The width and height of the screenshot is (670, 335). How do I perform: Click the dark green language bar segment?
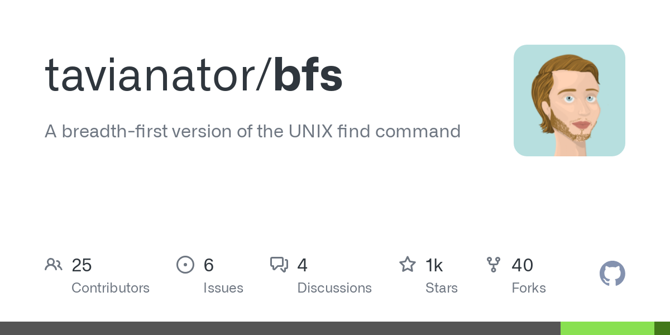pyautogui.click(x=662, y=328)
